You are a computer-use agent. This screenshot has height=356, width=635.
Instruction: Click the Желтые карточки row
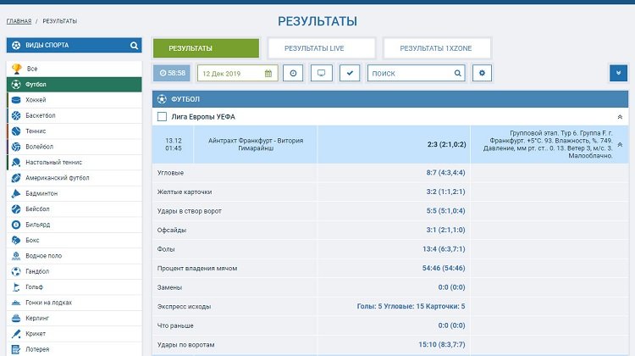pyautogui.click(x=390, y=192)
